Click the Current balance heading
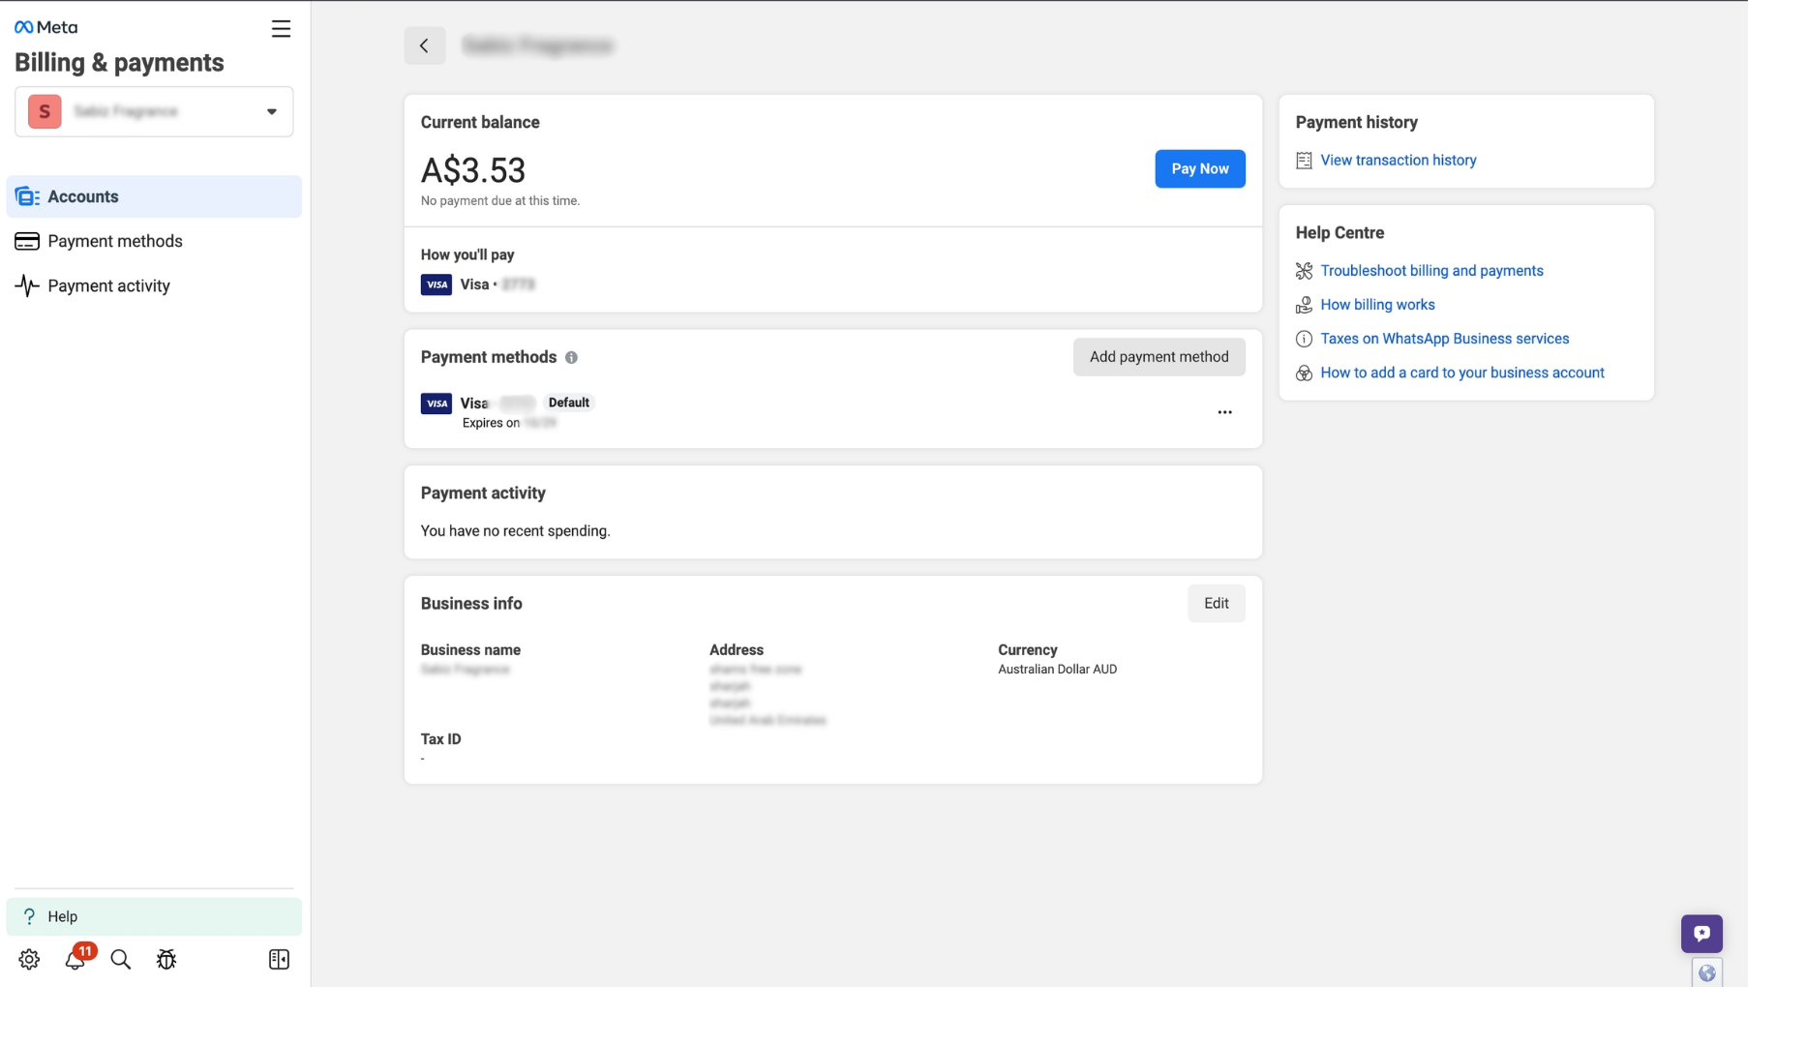Image resolution: width=1806 pixels, height=1045 pixels. 480,123
